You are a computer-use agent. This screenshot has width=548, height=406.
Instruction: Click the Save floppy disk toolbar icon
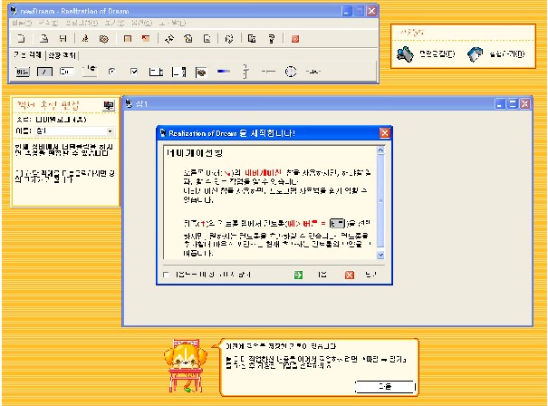tap(62, 39)
